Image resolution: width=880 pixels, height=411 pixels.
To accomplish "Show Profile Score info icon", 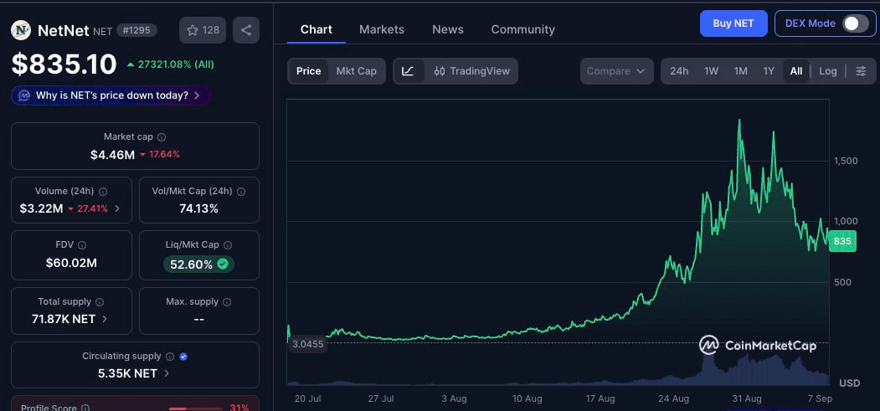I will pos(85,408).
